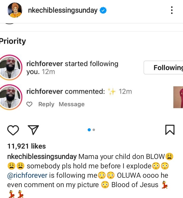183x198 pixels.
Task: Select the first carousel slide dot
Action: 89,130
